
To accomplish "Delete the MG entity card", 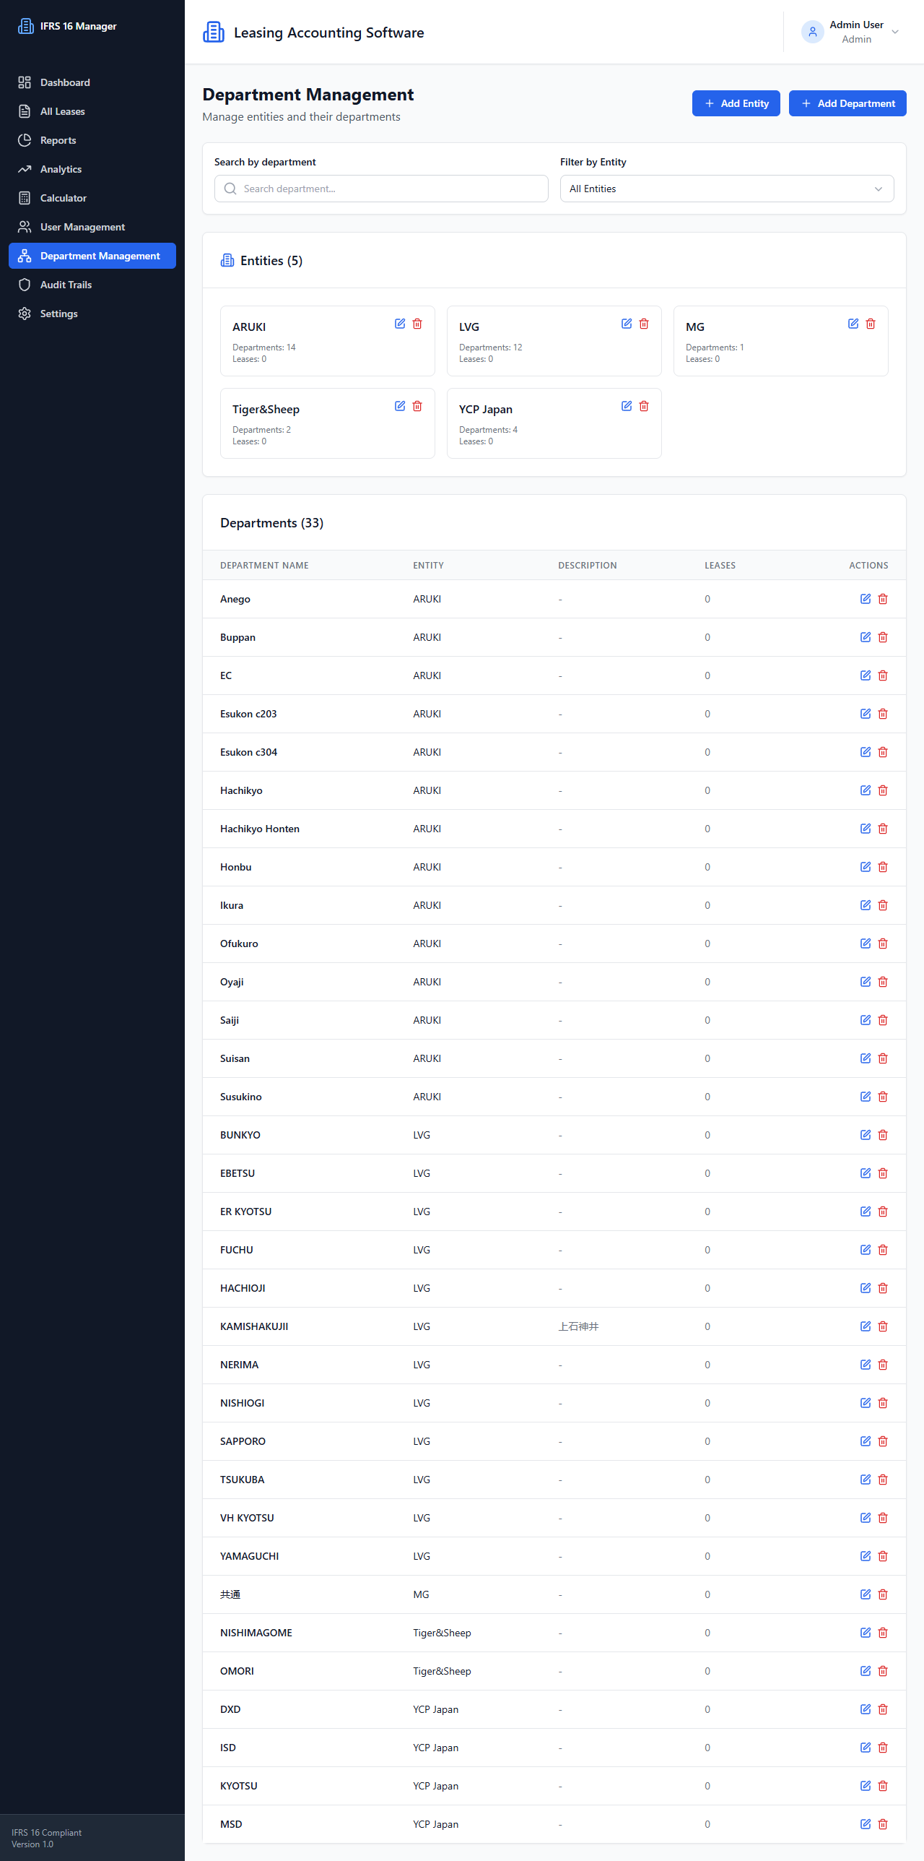I will click(x=871, y=324).
